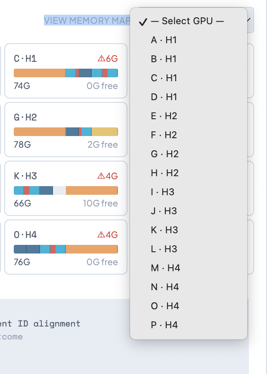Click the 'VIEW MEMORY MAP' label

[x=87, y=21]
